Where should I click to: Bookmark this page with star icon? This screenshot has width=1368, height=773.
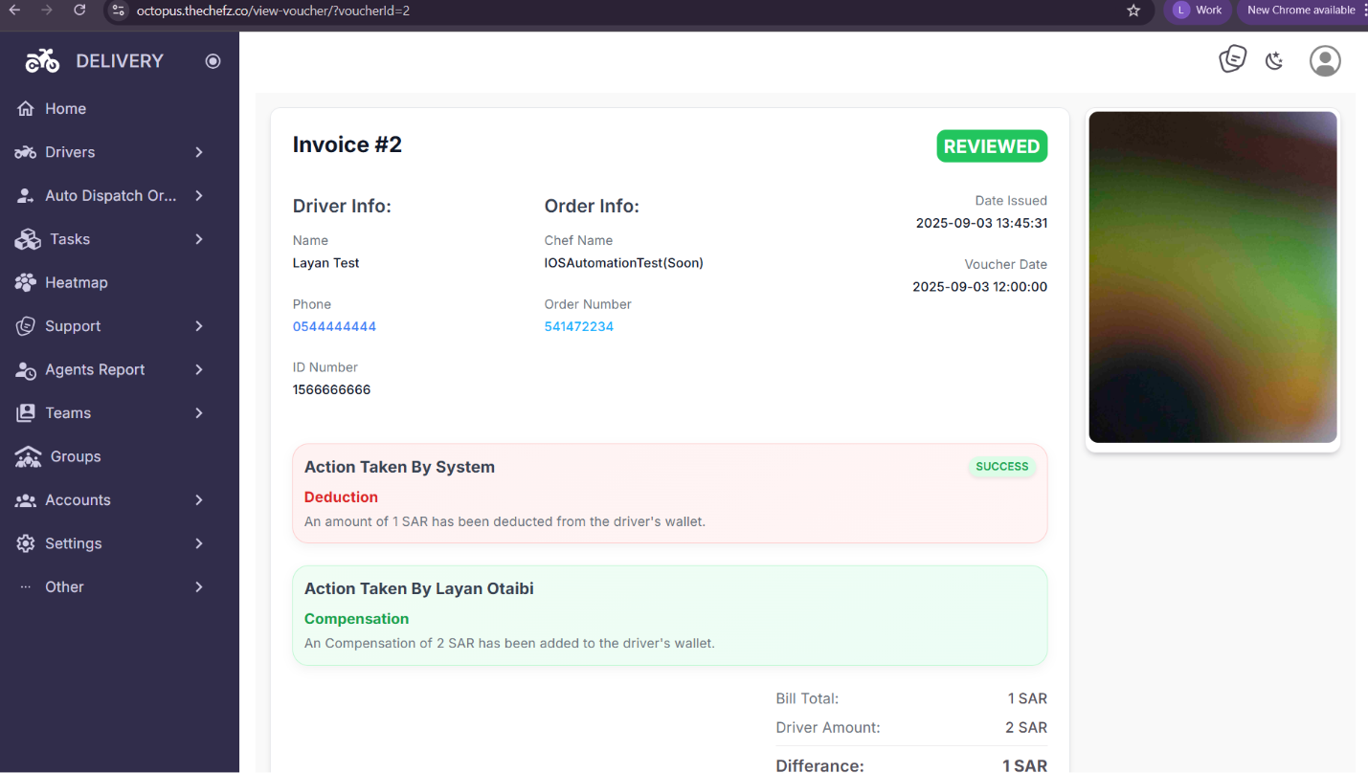tap(1133, 11)
